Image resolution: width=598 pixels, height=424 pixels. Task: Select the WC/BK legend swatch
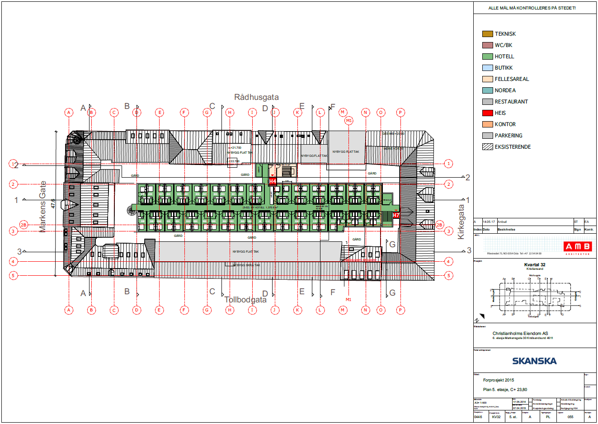pos(487,45)
